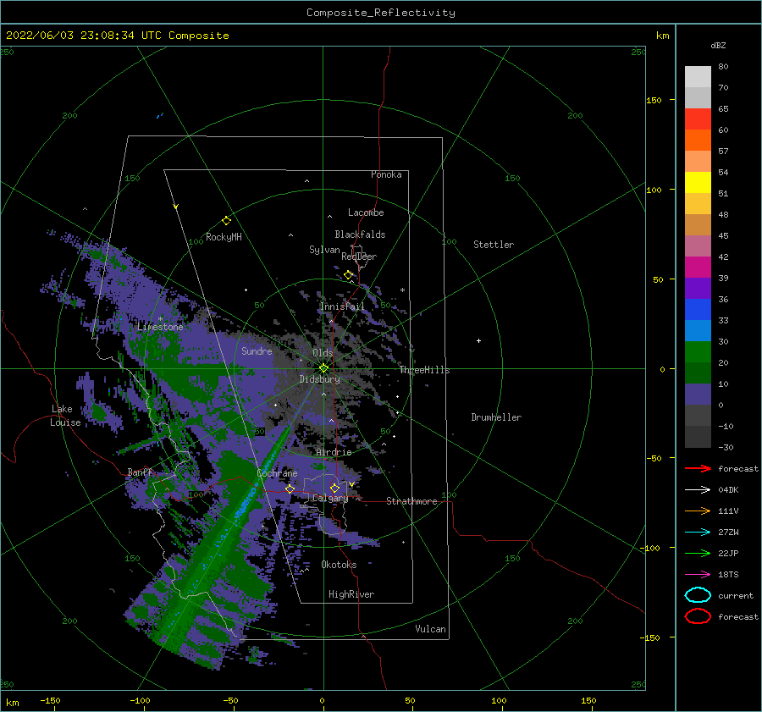
Task: Click the magenta 18TS arrow icon
Action: click(x=698, y=575)
